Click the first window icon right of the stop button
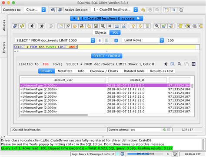Screen dimensions: 206x157 166,10
